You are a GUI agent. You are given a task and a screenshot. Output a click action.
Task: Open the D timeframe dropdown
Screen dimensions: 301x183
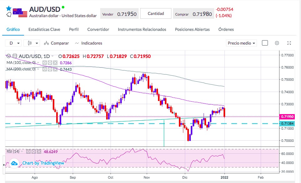point(13,43)
